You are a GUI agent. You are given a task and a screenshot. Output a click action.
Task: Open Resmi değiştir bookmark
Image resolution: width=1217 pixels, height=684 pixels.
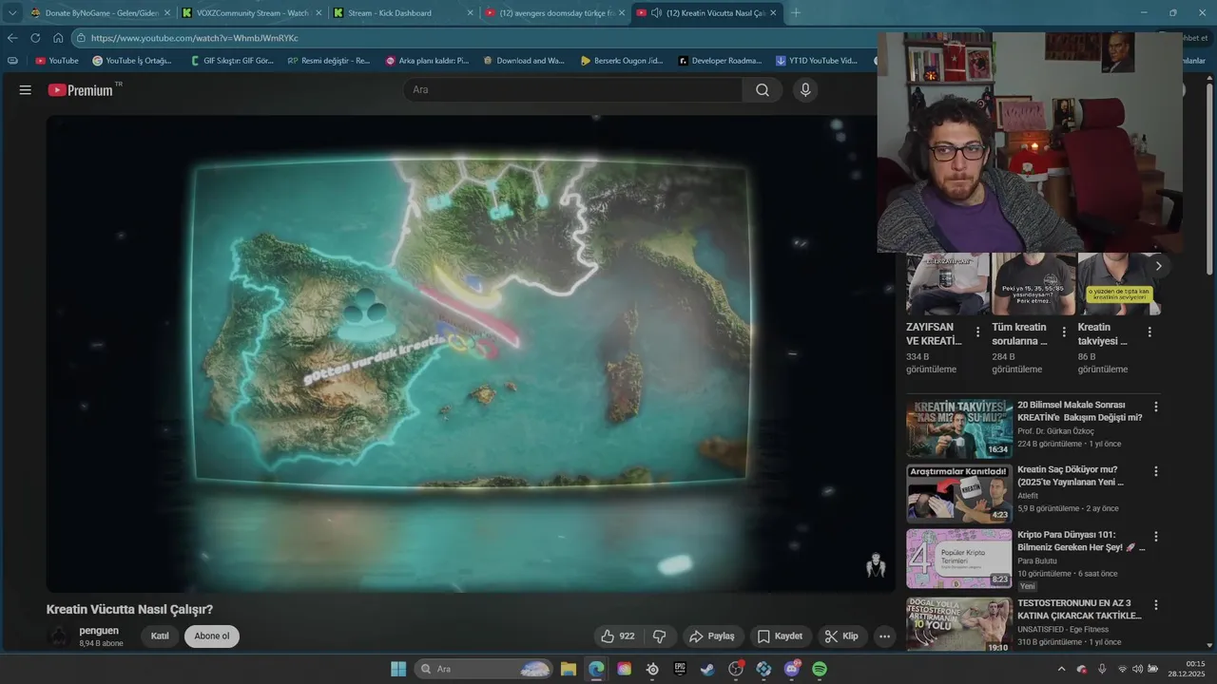point(329,61)
